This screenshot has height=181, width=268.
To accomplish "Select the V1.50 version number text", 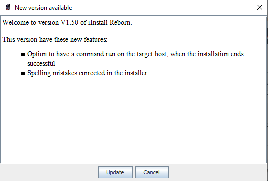I will (69, 22).
